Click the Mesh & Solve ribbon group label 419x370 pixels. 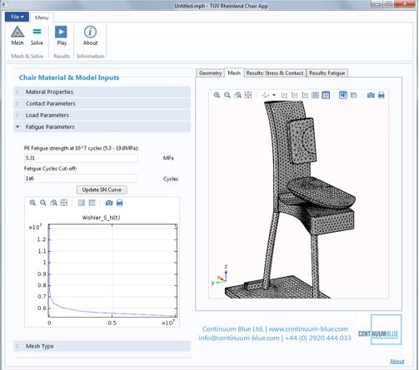point(27,56)
